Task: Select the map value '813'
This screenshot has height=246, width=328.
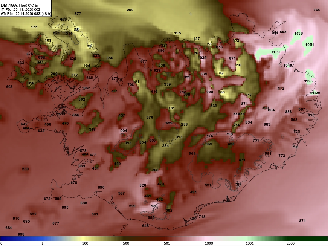Action: (x=311, y=115)
